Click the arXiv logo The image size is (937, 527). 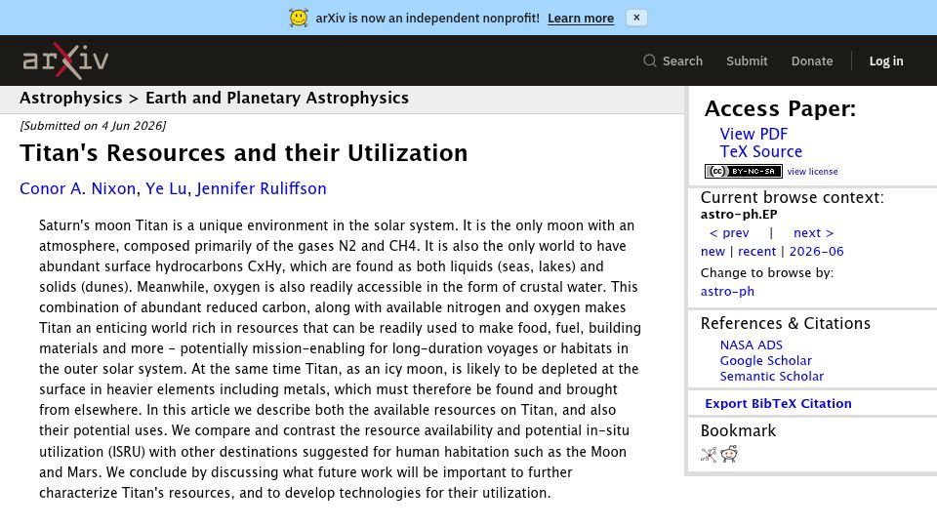tap(65, 61)
